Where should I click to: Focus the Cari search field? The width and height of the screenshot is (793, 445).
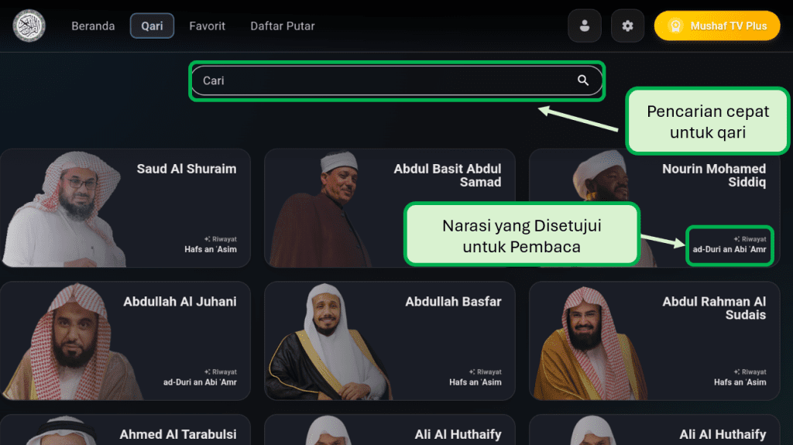click(397, 80)
